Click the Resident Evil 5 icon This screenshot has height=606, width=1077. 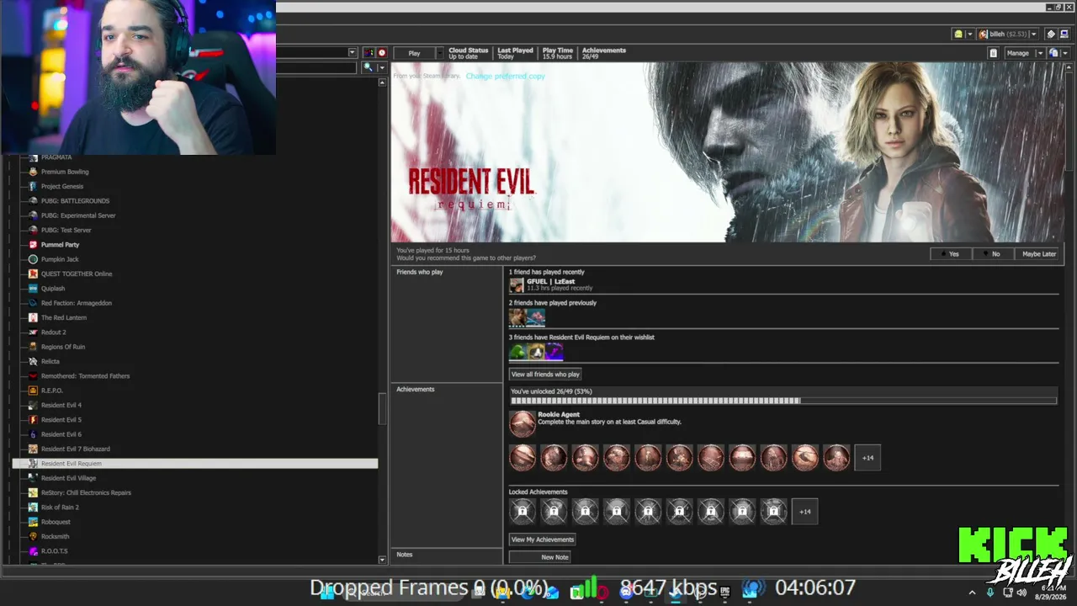33,420
